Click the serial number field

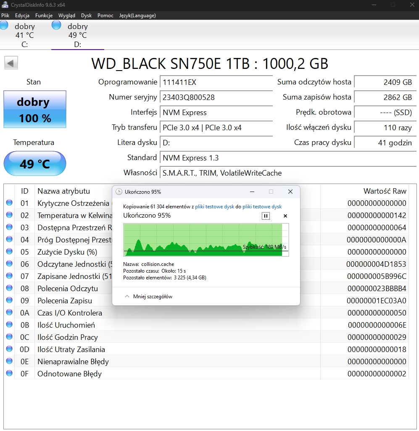[x=216, y=97]
